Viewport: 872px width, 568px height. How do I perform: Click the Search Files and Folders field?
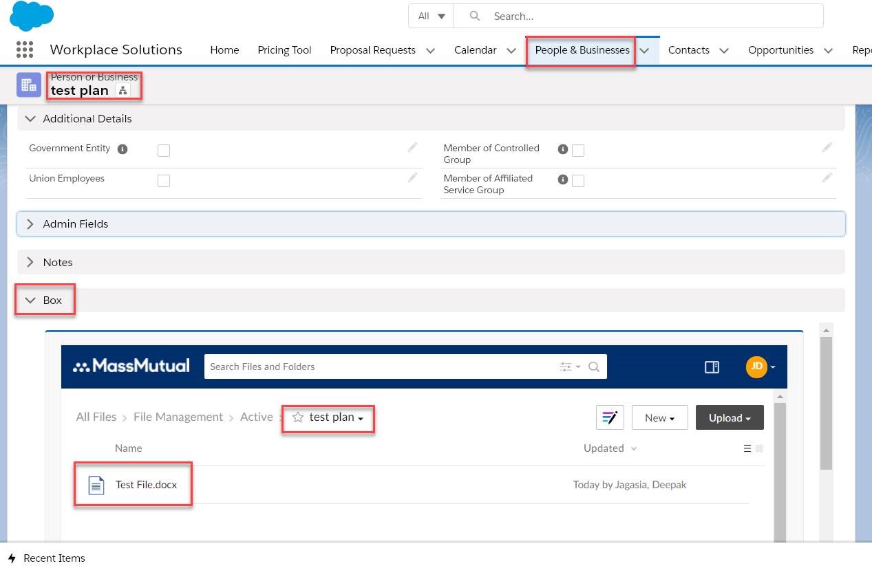(x=379, y=367)
